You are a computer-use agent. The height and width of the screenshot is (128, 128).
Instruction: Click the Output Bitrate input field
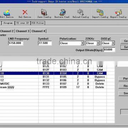[x=109, y=50]
